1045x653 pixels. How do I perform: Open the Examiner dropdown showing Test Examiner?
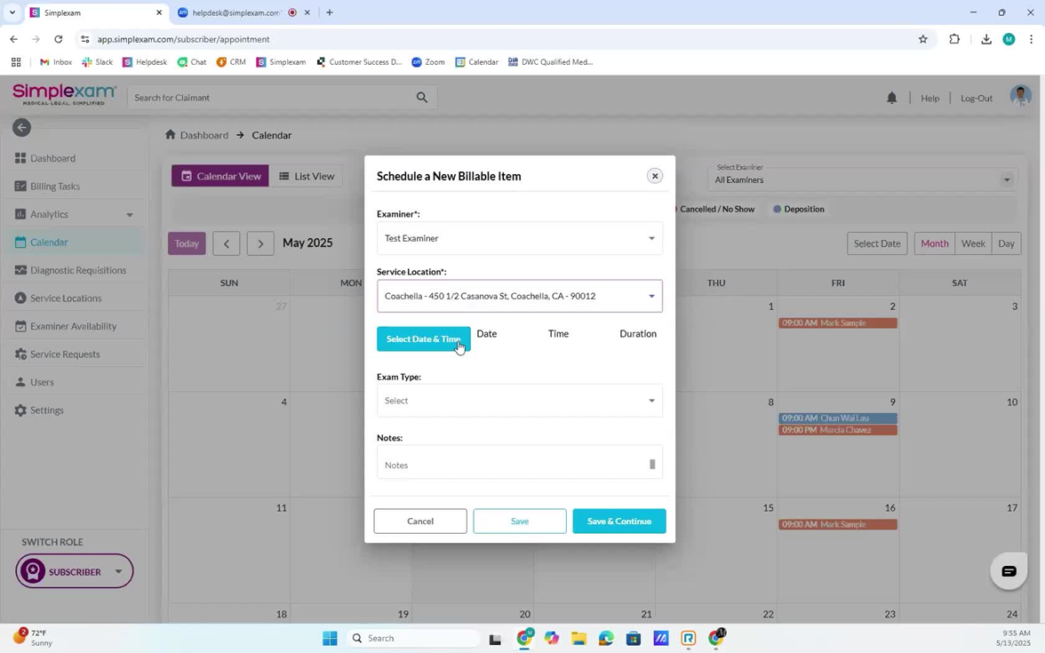(519, 238)
